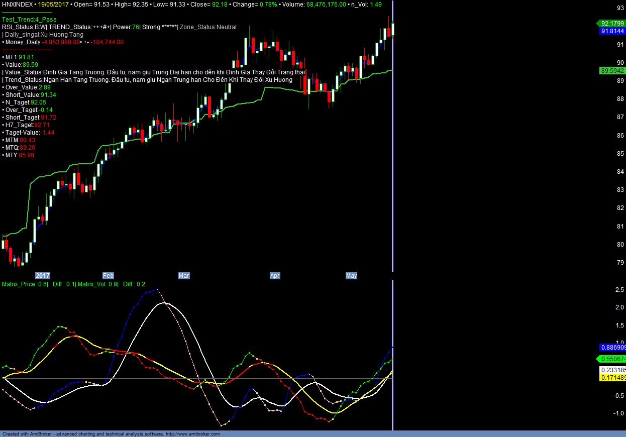Select the May month marker
This screenshot has height=437, width=626.
pyautogui.click(x=351, y=276)
